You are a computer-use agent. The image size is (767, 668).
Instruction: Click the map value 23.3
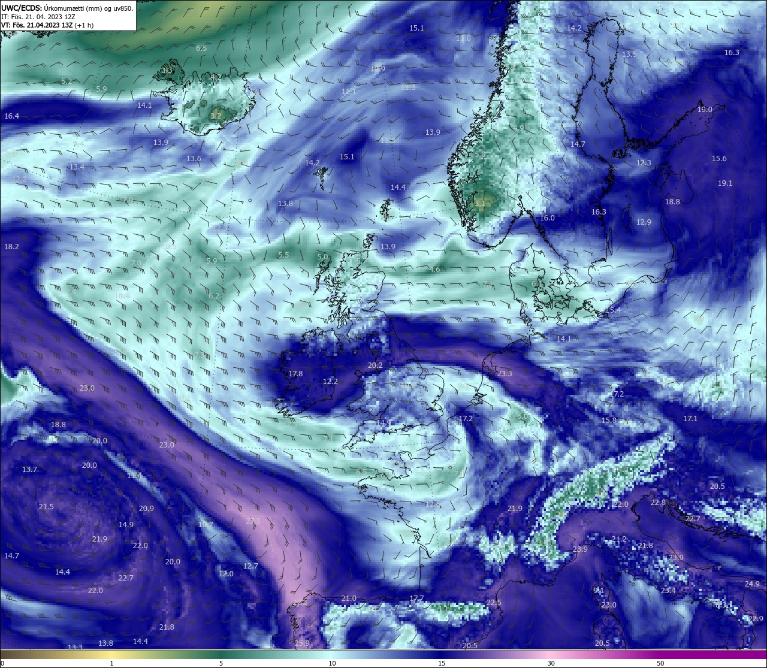point(505,373)
